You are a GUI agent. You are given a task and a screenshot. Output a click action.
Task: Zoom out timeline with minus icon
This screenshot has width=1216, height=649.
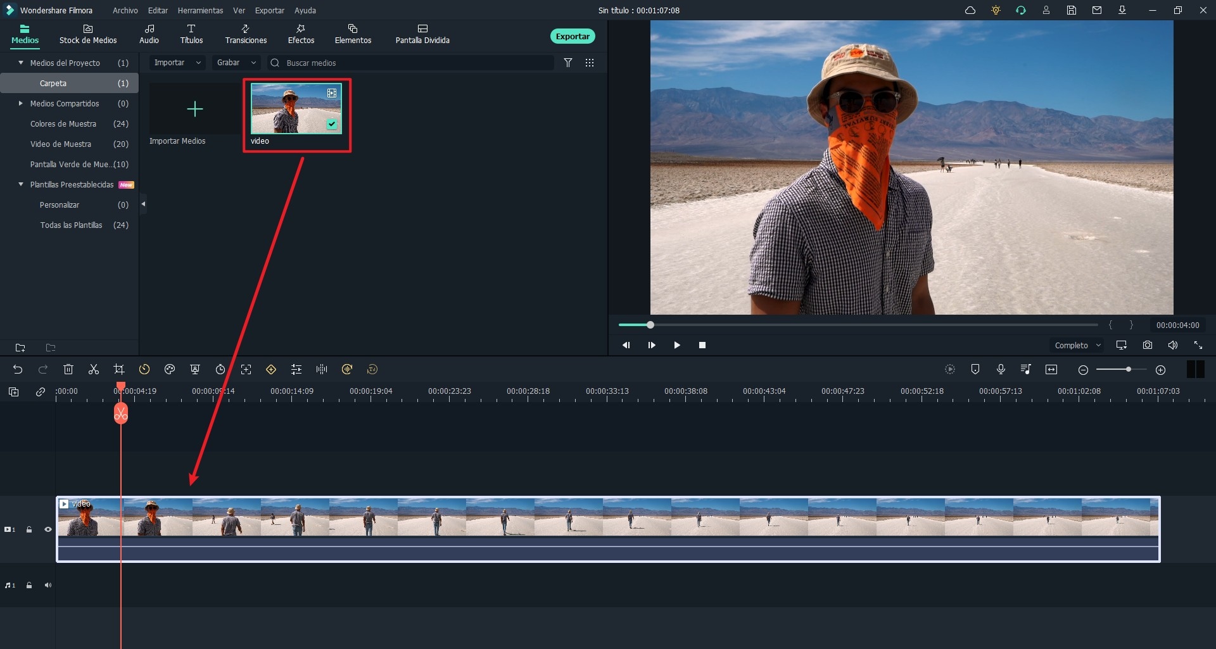click(x=1083, y=370)
